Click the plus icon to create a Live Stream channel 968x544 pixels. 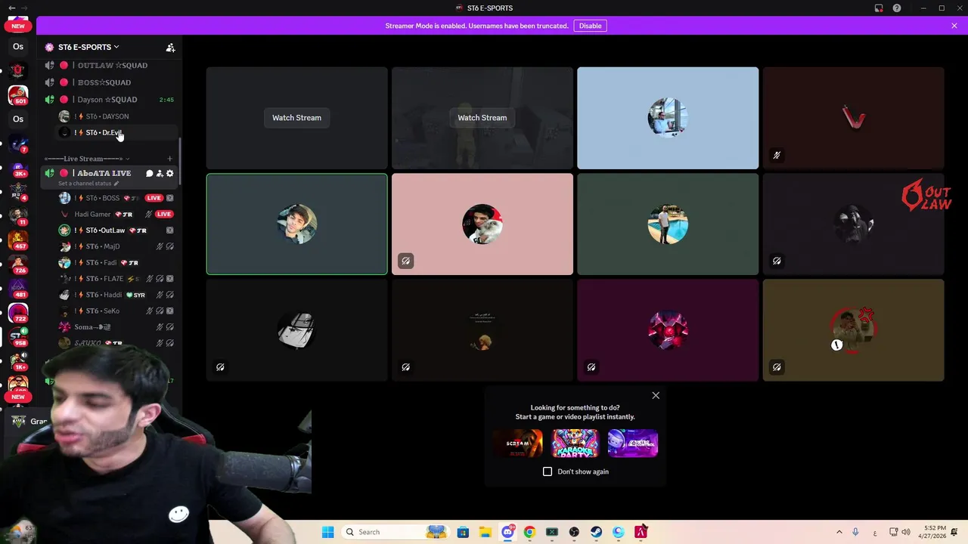coord(169,159)
